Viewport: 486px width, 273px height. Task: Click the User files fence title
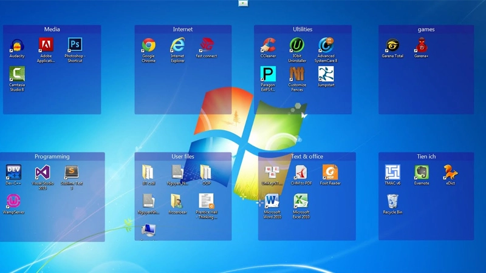point(183,157)
